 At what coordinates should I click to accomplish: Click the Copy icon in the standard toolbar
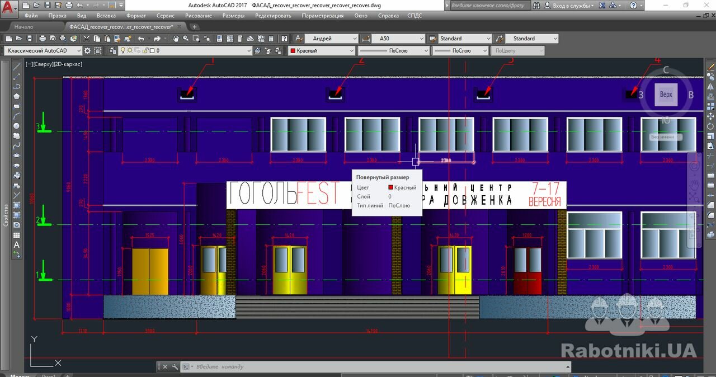pyautogui.click(x=97, y=39)
